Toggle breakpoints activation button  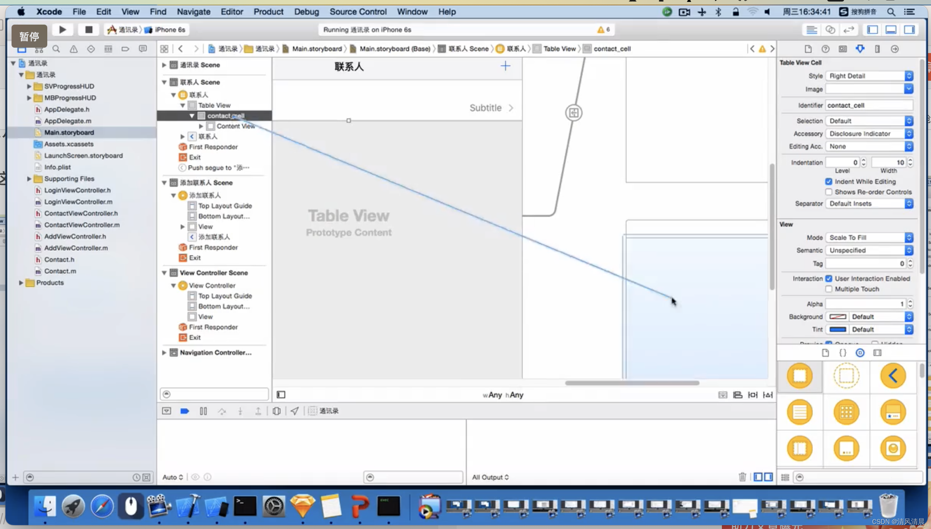tap(185, 411)
